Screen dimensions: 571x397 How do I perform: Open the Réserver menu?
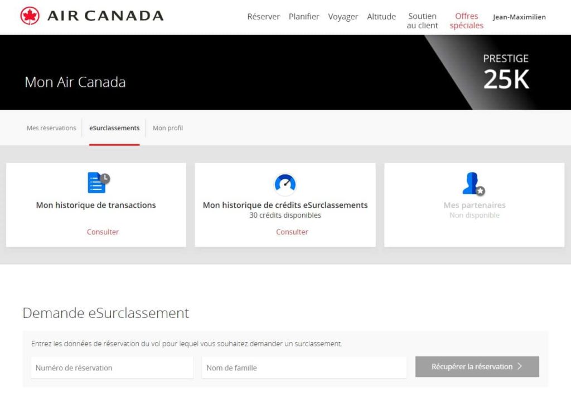click(x=263, y=17)
